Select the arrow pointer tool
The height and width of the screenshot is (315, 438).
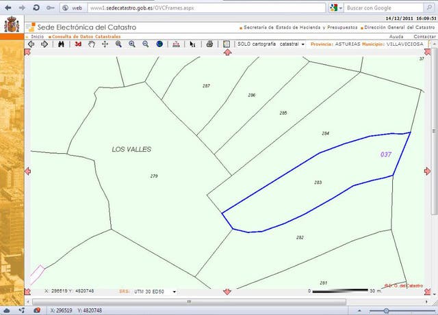[x=192, y=44]
